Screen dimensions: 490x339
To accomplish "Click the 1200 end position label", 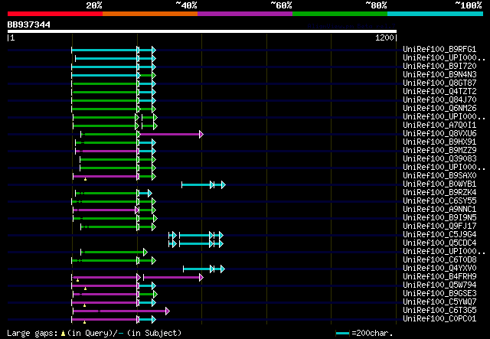I will point(384,37).
